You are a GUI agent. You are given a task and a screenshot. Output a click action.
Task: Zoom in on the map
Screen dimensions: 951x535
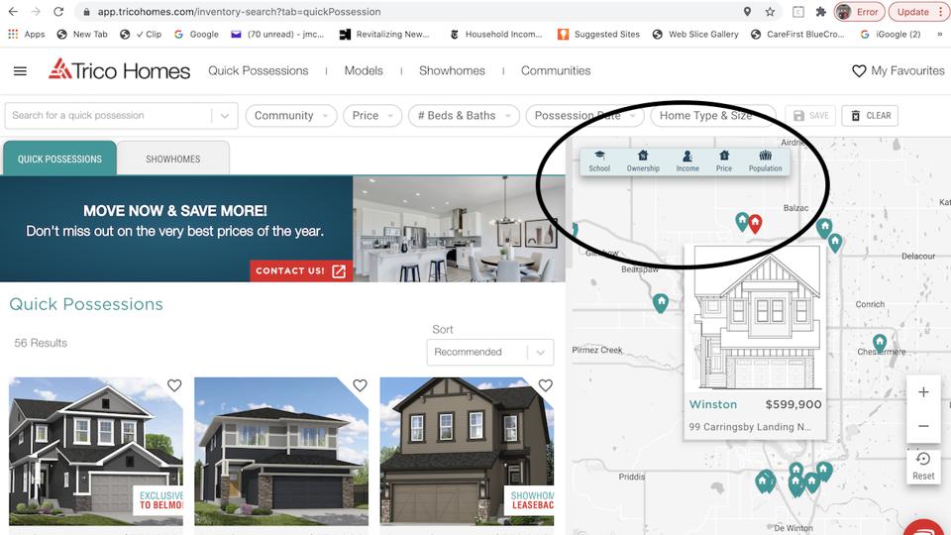coord(923,392)
